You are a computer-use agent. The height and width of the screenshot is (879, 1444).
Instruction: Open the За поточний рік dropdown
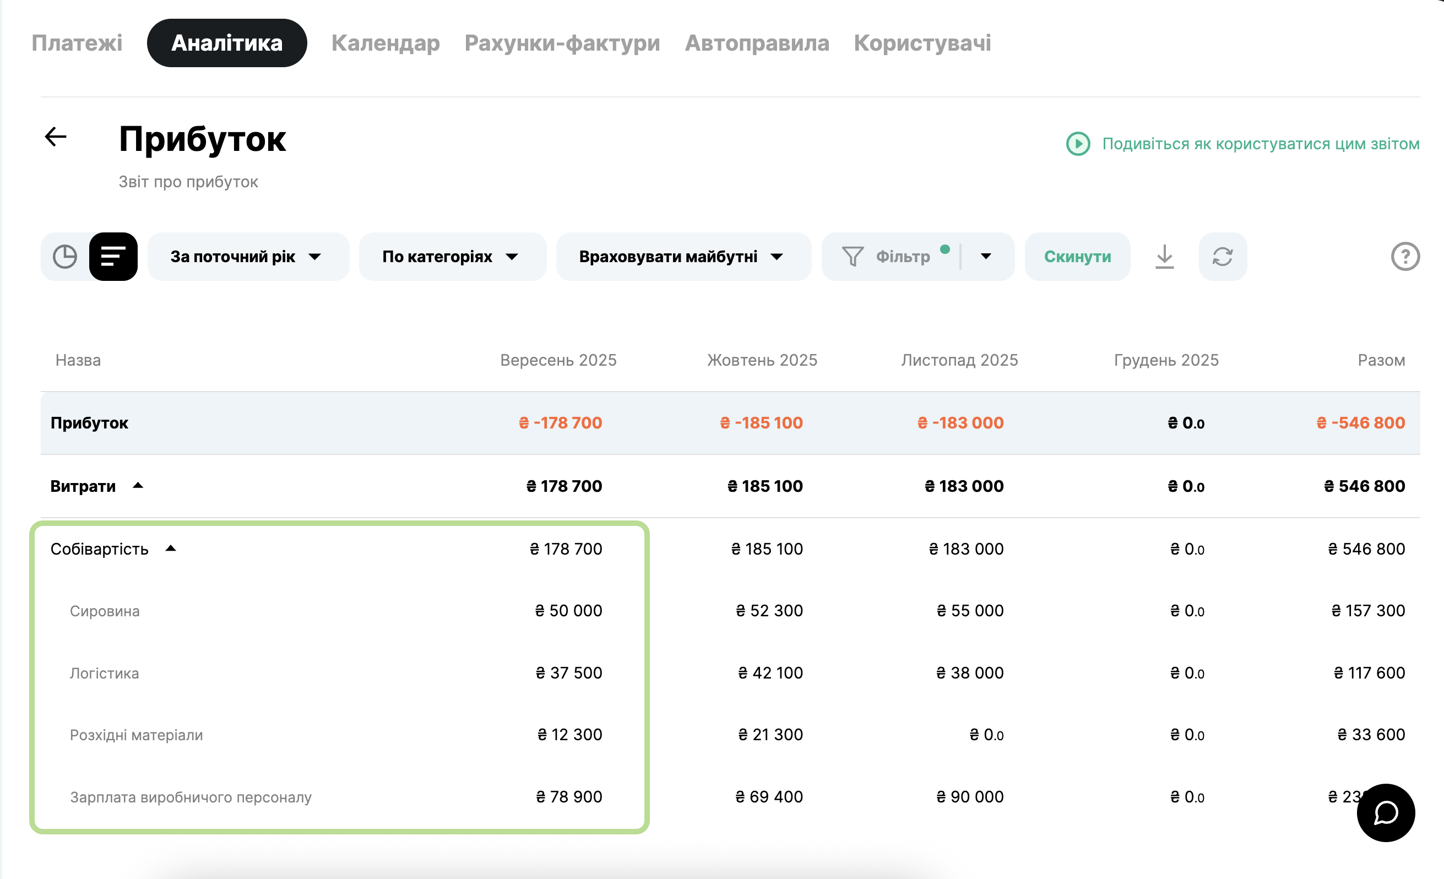pyautogui.click(x=247, y=257)
